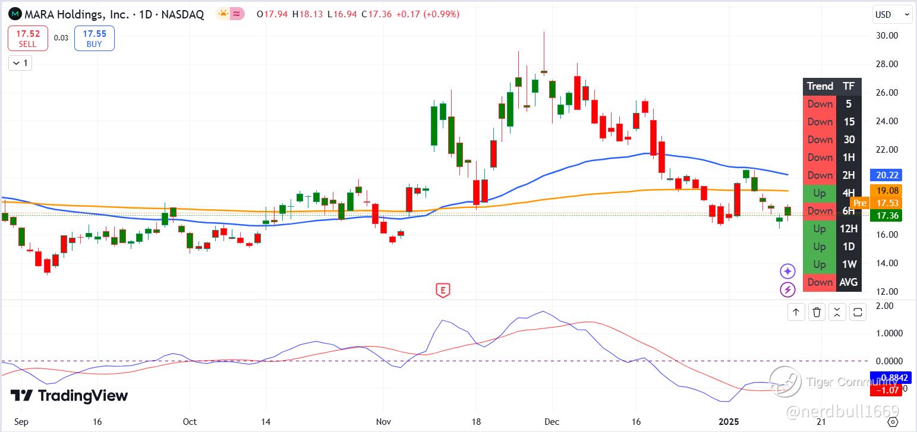Click the 12.00 price scale label
Image resolution: width=917 pixels, height=432 pixels.
[886, 292]
